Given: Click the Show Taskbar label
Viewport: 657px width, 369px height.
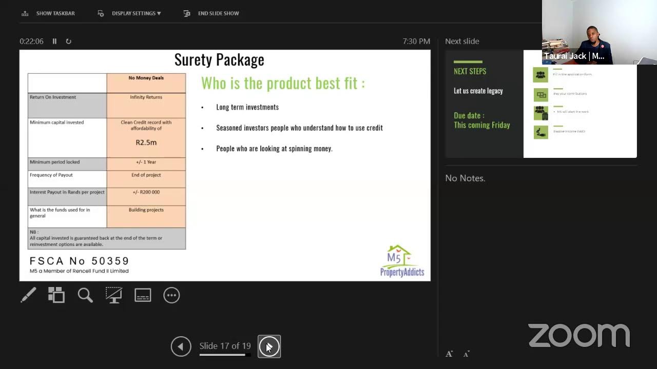Looking at the screenshot, I should [55, 13].
